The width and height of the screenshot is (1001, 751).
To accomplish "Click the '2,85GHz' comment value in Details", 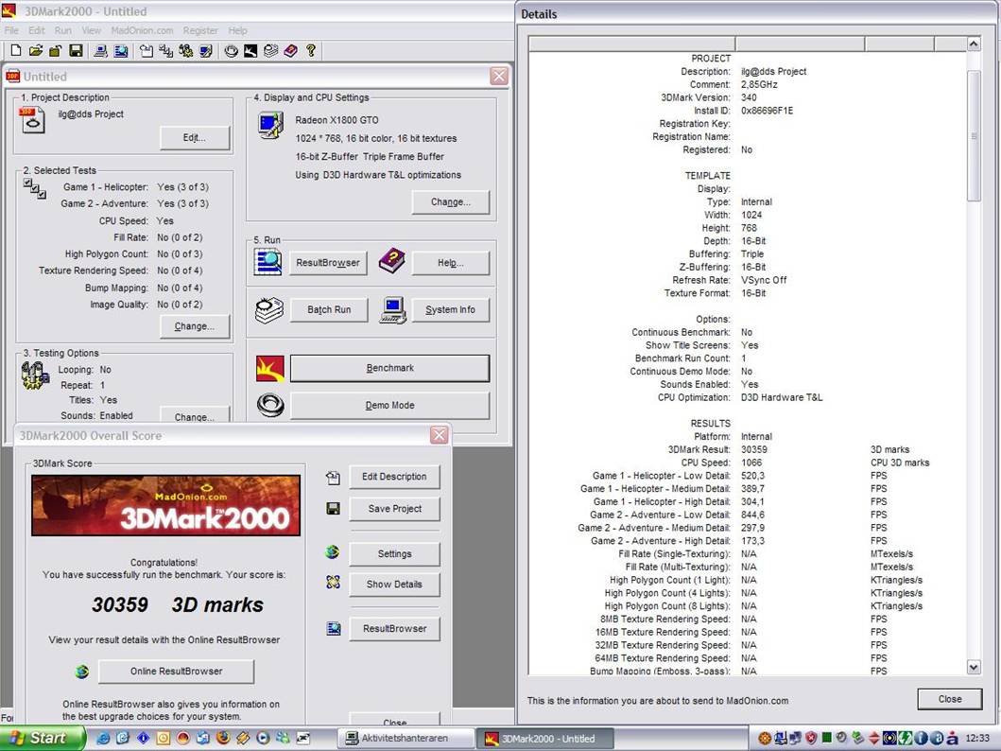I will [759, 84].
